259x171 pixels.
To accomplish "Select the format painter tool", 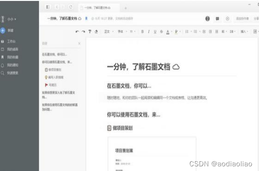I will coord(90,31).
